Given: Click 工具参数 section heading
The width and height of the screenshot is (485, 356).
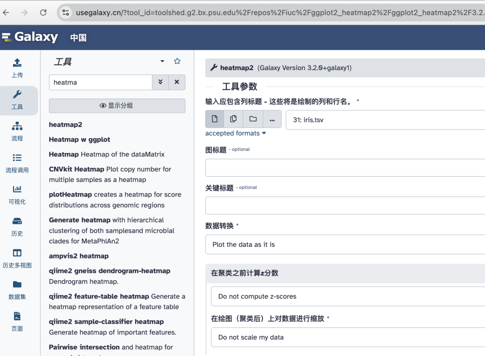Looking at the screenshot, I should click(x=240, y=86).
